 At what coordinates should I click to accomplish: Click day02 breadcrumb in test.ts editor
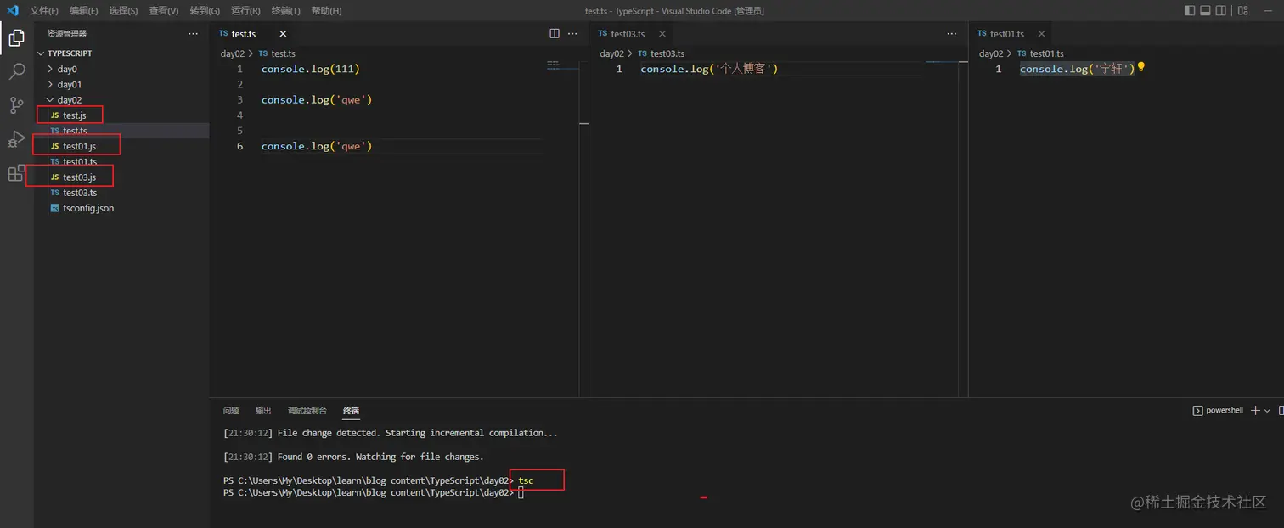[233, 53]
